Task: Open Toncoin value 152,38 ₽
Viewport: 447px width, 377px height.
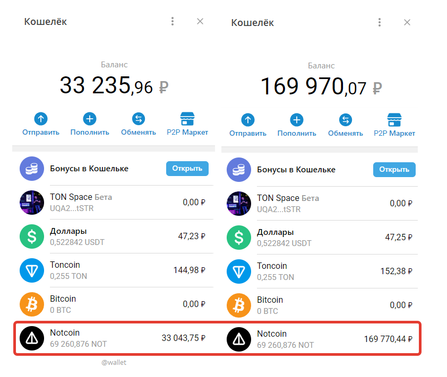Action: pyautogui.click(x=397, y=271)
